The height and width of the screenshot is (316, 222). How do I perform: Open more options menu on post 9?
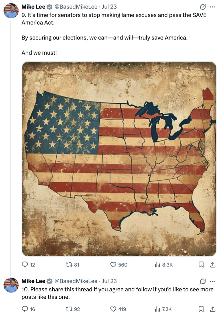213,7
